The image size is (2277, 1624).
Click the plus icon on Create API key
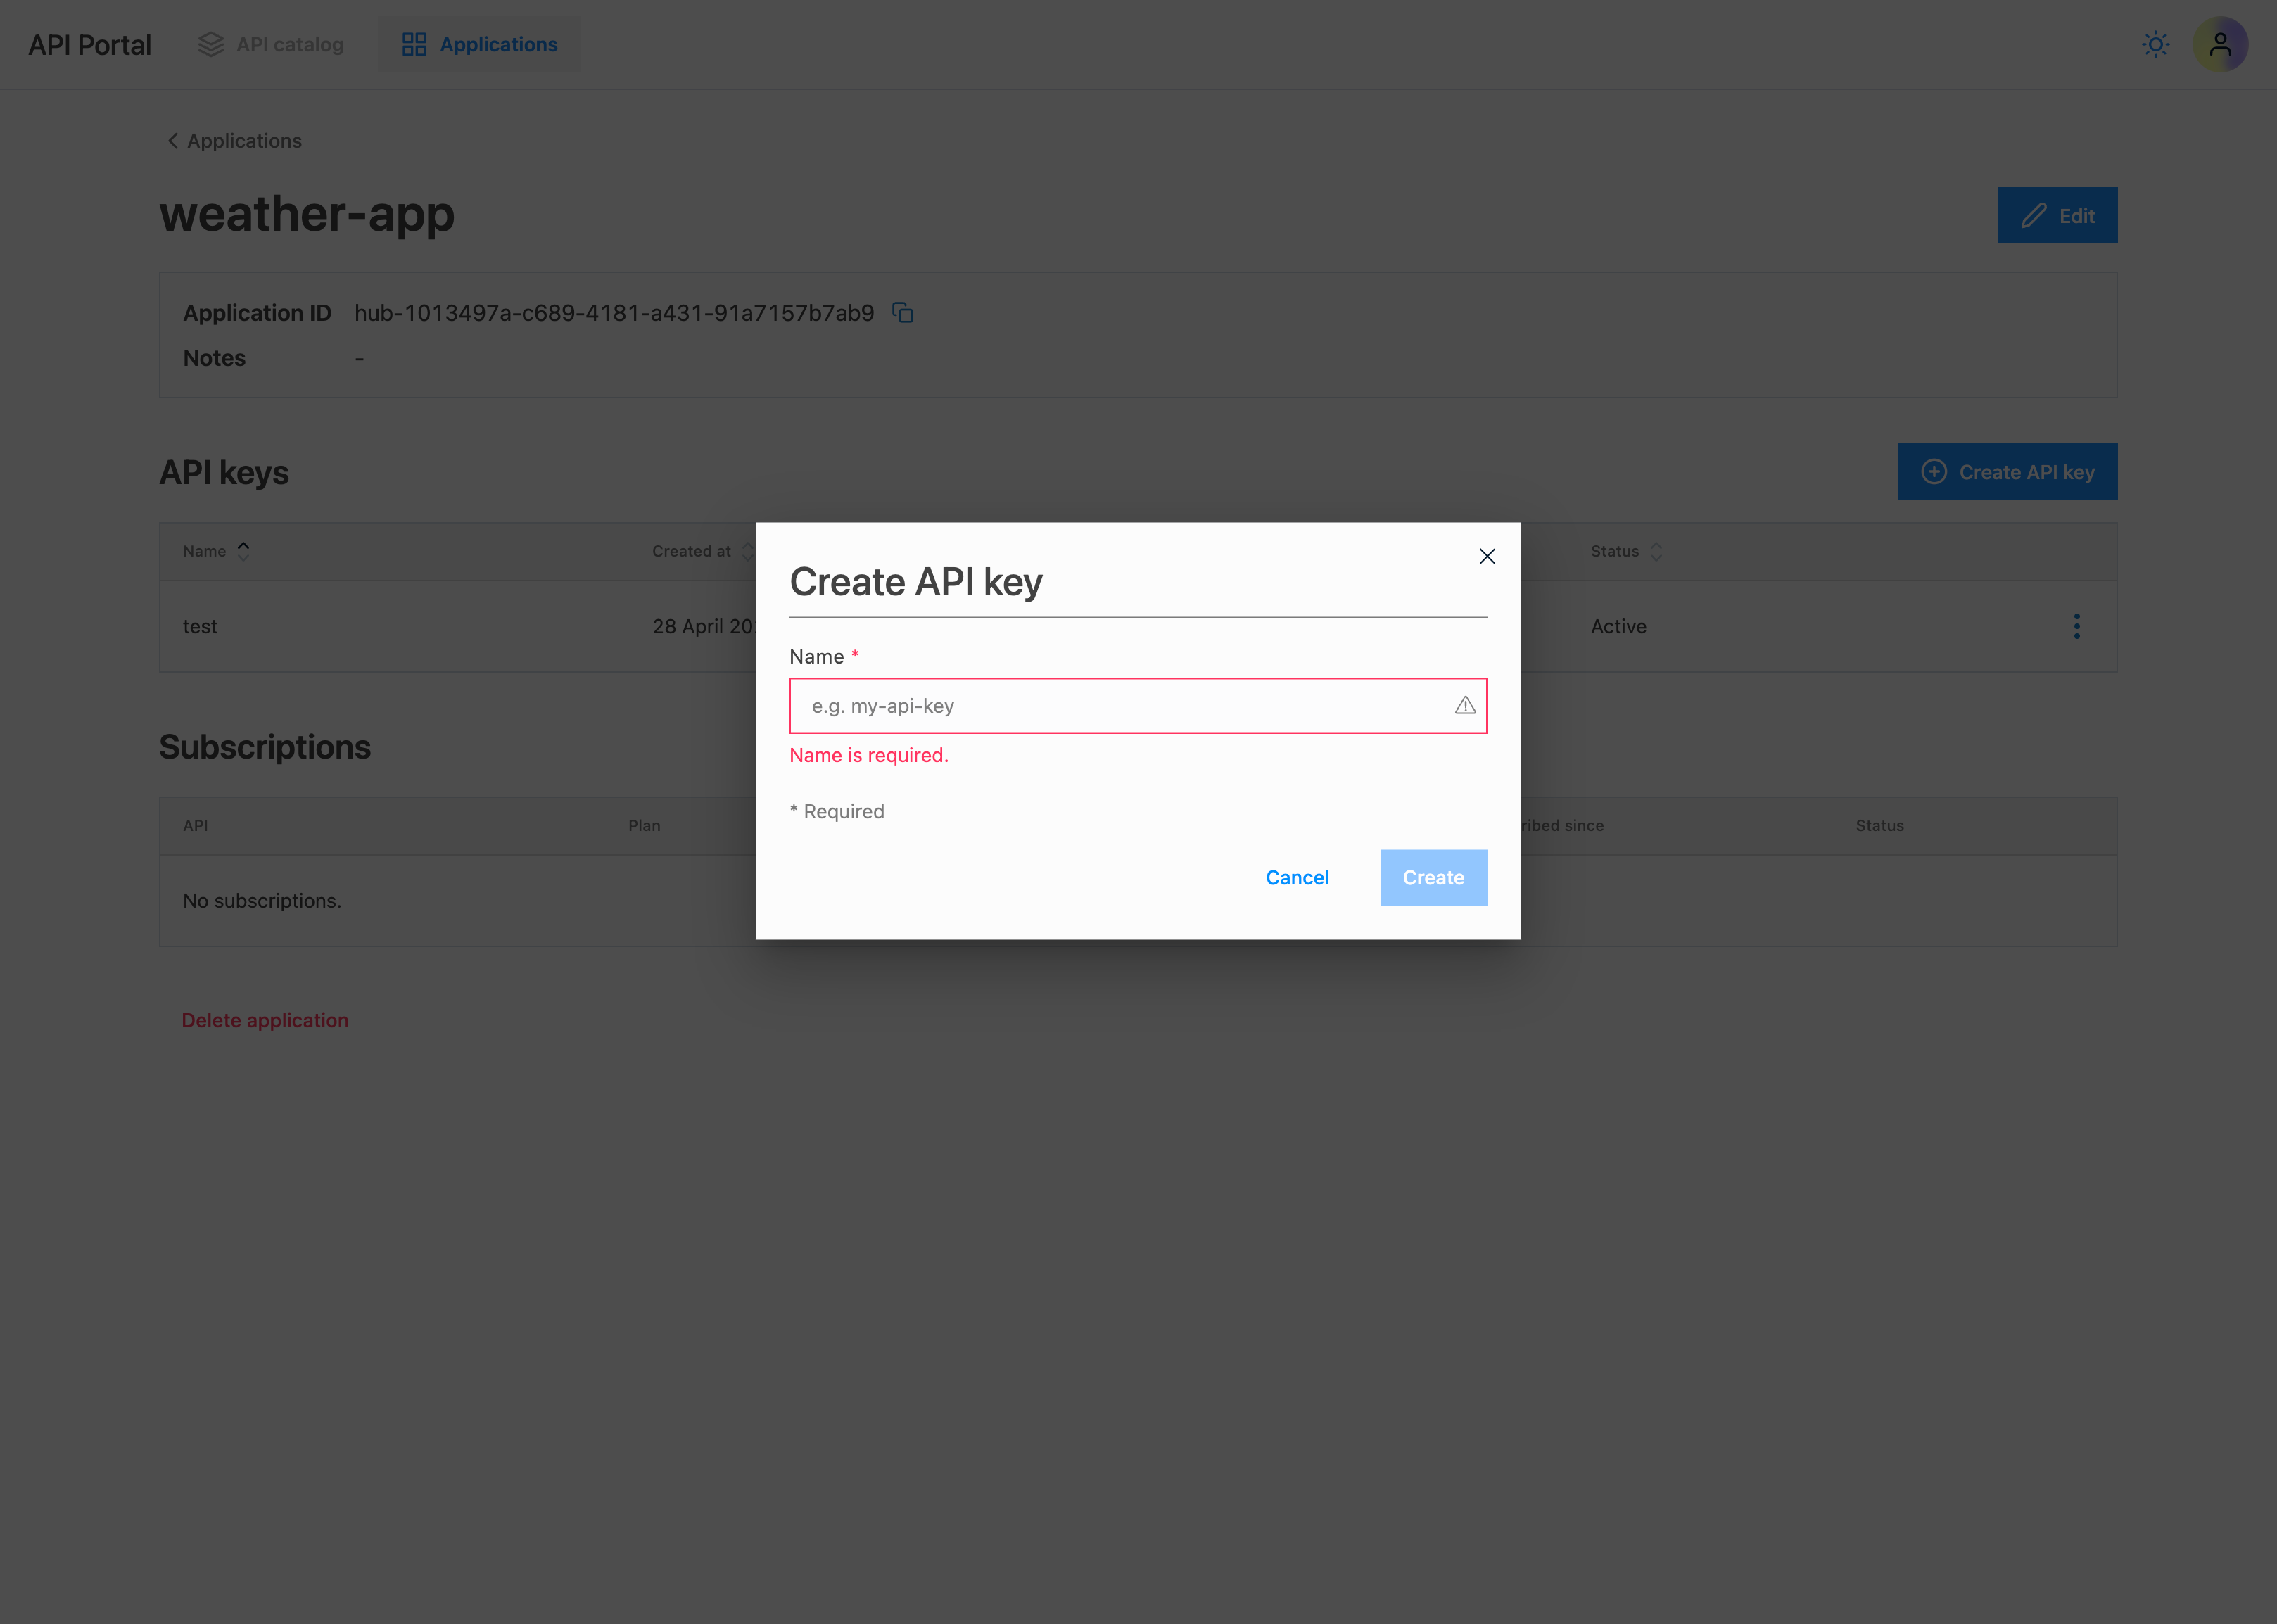tap(1934, 472)
